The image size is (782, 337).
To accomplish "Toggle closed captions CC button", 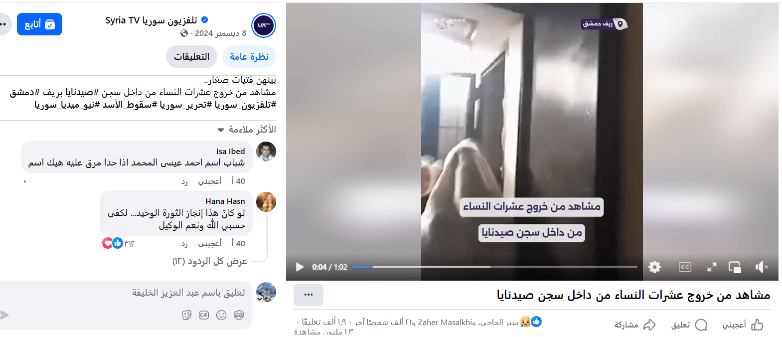I will click(685, 267).
